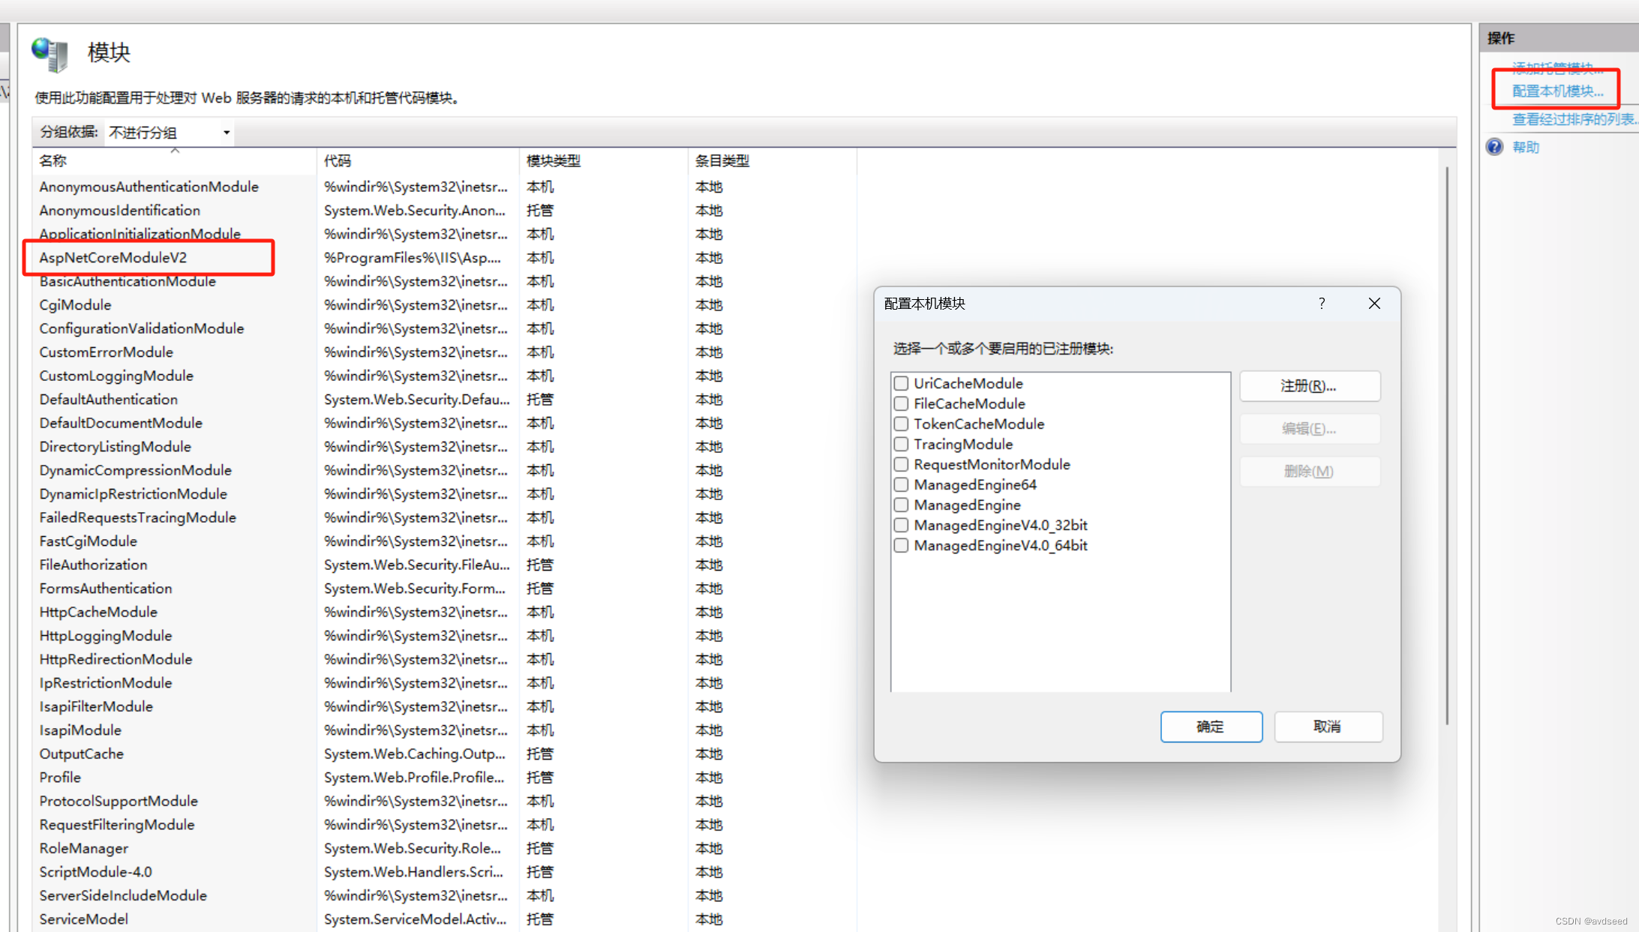
Task: Sort by the 模块类型 column header
Action: 553,160
